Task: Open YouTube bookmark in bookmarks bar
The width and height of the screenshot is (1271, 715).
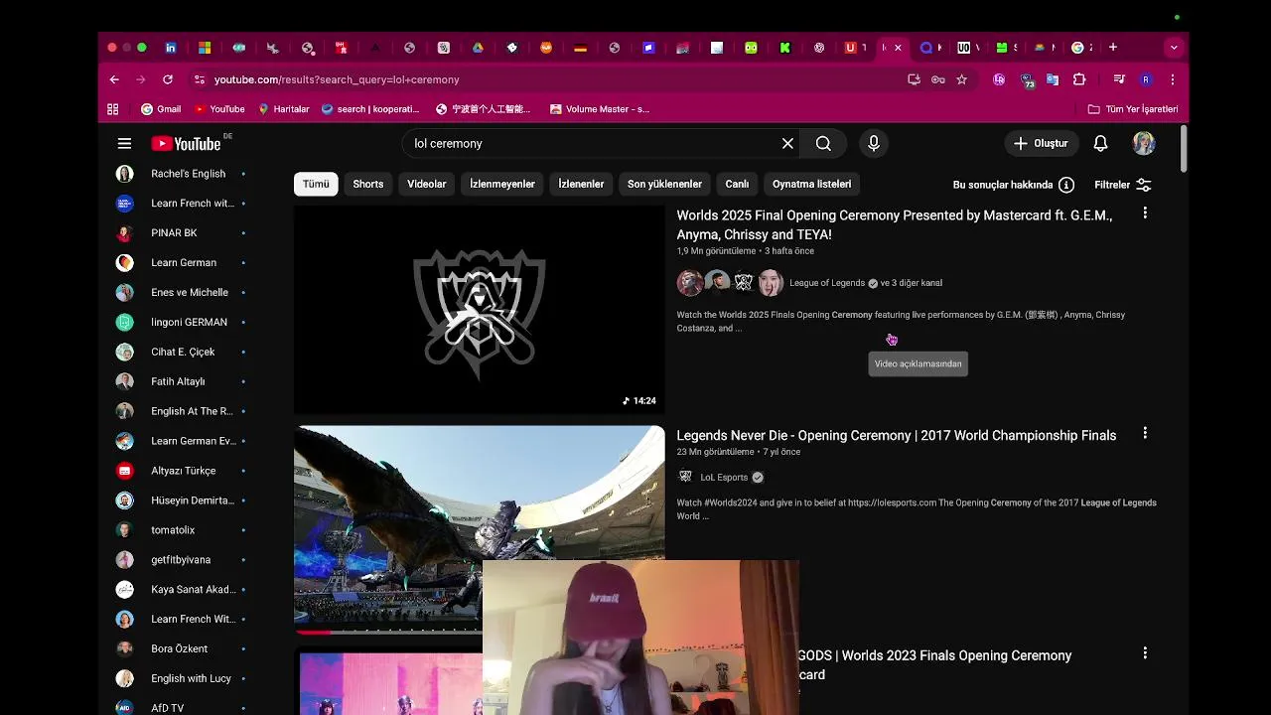Action: point(219,109)
